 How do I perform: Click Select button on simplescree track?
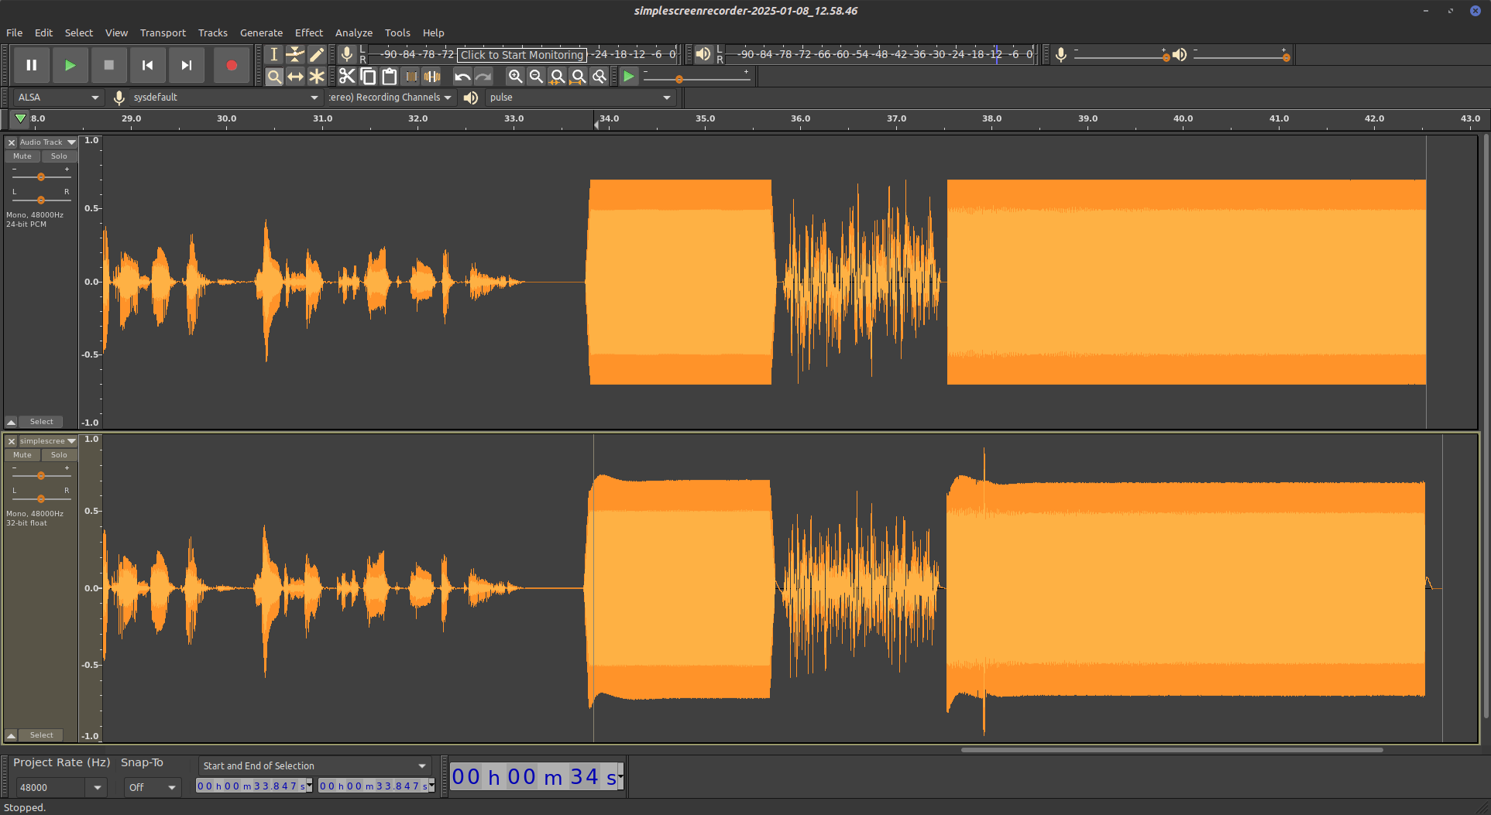click(x=42, y=735)
